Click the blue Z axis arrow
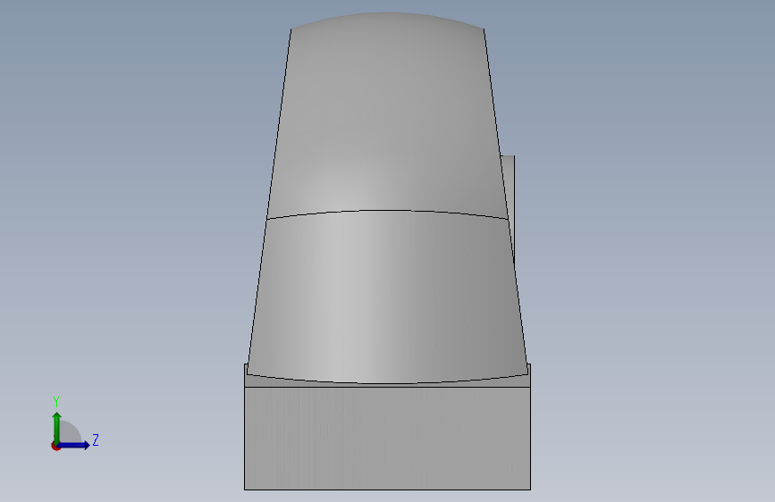Image resolution: width=775 pixels, height=502 pixels. [74, 445]
